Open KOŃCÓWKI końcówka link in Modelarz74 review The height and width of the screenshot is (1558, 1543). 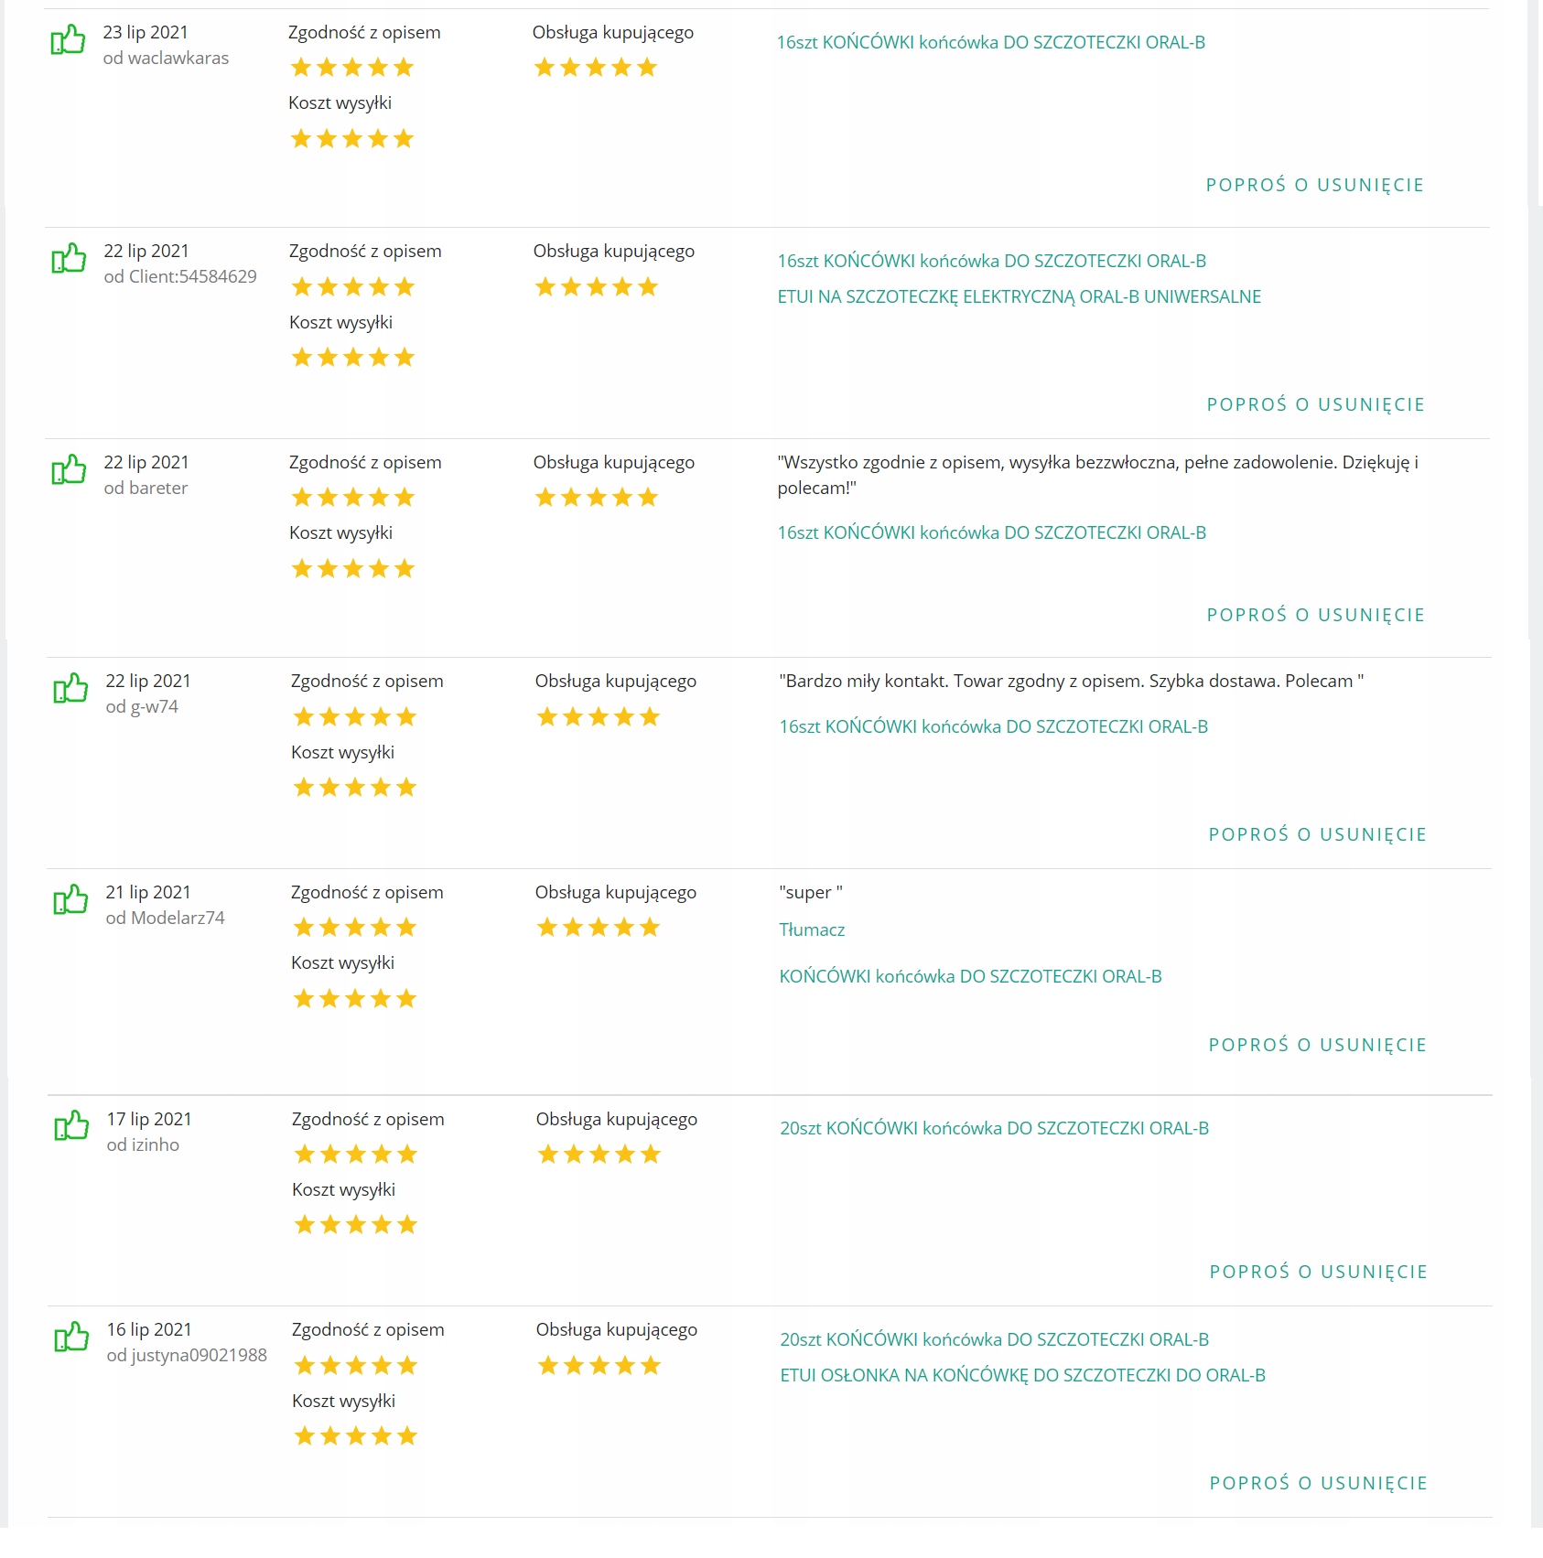tap(970, 976)
